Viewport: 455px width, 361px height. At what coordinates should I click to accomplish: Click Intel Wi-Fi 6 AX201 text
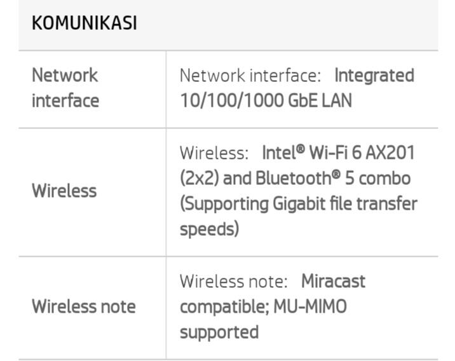click(x=338, y=153)
